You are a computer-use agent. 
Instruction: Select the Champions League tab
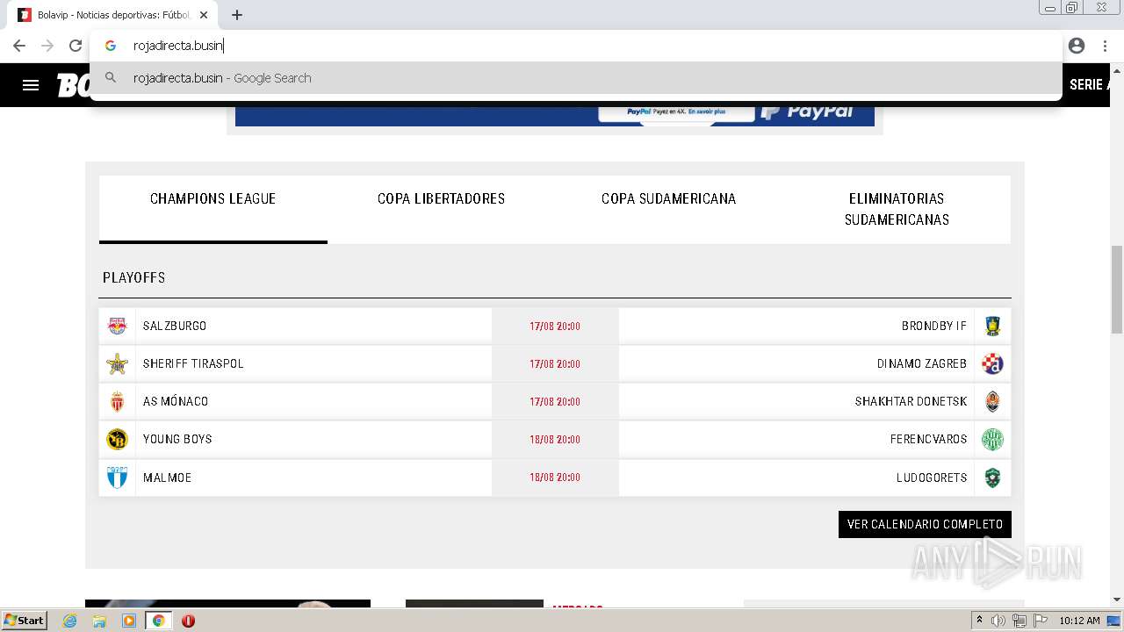coord(213,209)
